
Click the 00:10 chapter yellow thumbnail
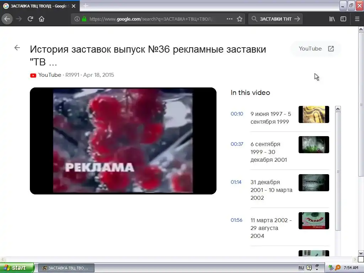pos(314,114)
